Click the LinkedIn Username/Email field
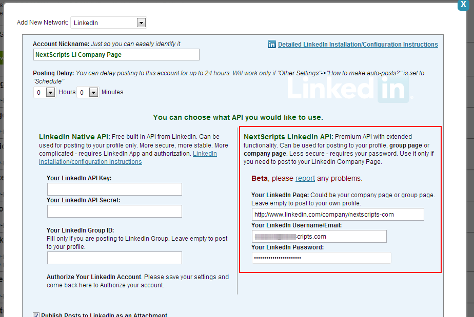Viewport: 474px width, 317px height. click(319, 237)
